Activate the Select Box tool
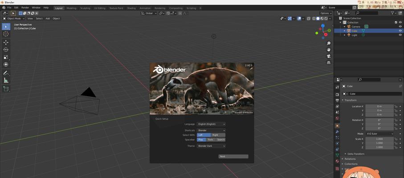 pyautogui.click(x=6, y=27)
